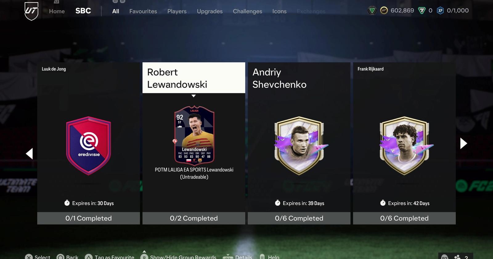Go to next SBC group with right arrow
This screenshot has height=259, width=493.
point(463,143)
